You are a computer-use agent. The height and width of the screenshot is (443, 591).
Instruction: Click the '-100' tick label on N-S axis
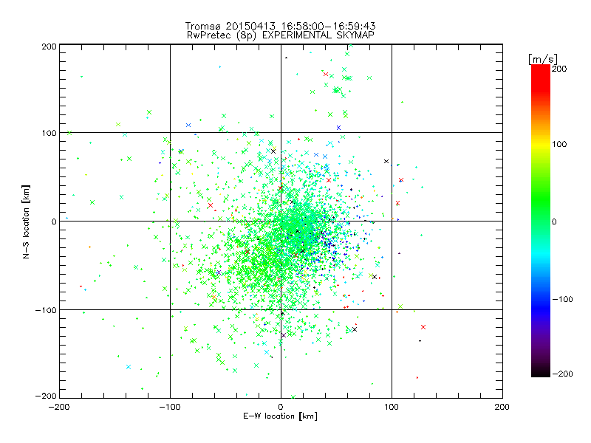[46, 310]
